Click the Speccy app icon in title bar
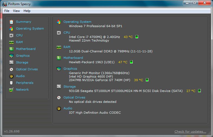This screenshot has height=137, width=213. [x=5, y=4]
